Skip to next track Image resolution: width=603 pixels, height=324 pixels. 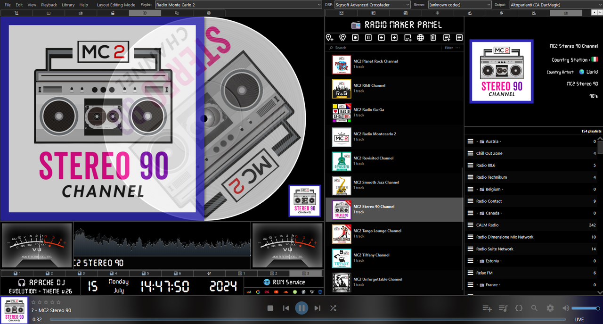point(318,308)
